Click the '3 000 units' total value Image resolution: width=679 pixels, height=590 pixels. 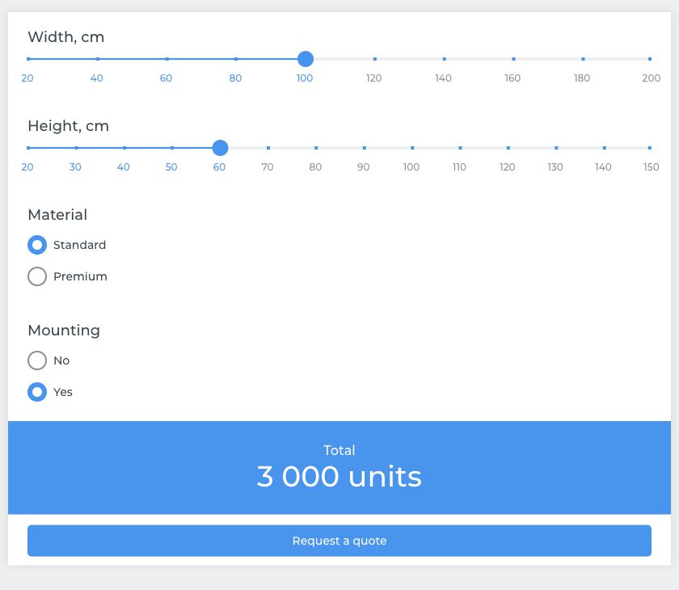339,477
